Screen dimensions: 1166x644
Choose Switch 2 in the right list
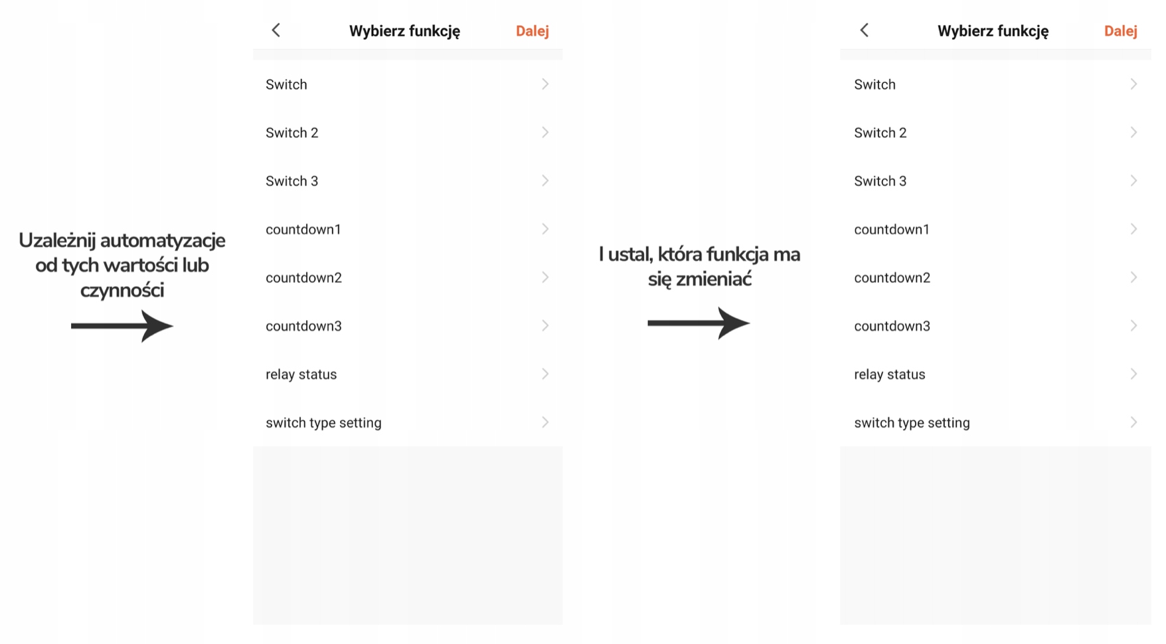pos(880,133)
